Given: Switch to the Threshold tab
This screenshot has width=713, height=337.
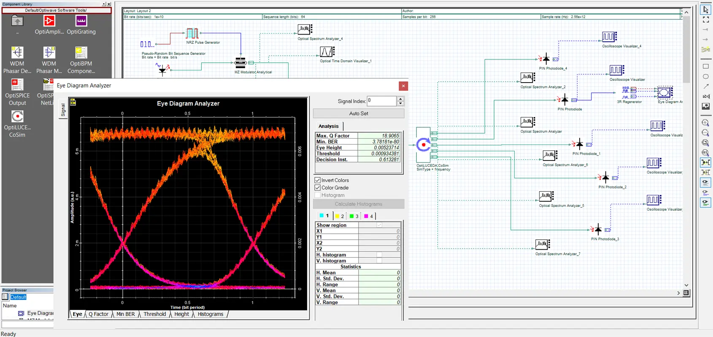Looking at the screenshot, I should tap(154, 314).
